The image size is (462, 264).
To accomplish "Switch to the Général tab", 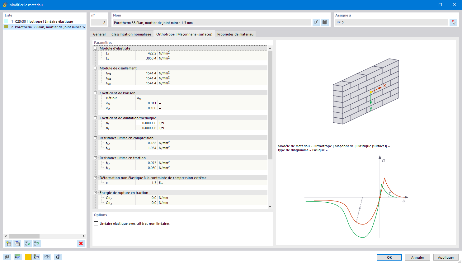I will [99, 34].
